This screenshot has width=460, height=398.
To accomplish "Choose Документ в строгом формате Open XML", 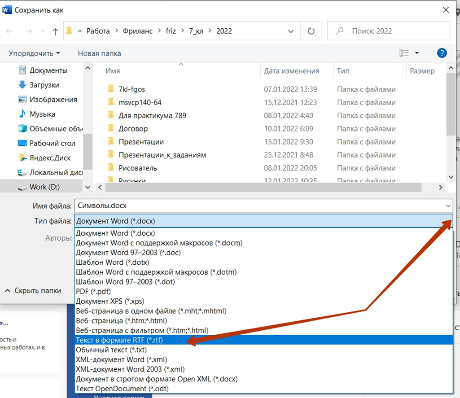I will (x=263, y=379).
